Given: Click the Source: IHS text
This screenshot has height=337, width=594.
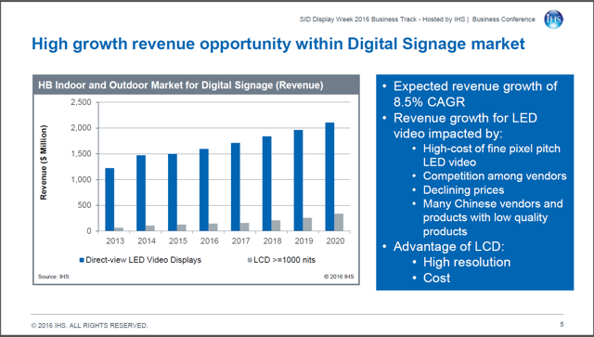Looking at the screenshot, I should (x=54, y=277).
